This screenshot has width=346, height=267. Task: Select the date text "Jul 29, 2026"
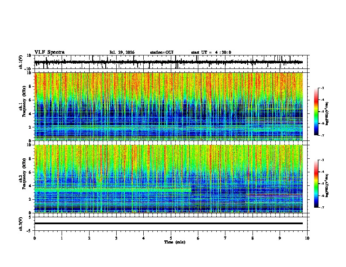[x=122, y=52]
